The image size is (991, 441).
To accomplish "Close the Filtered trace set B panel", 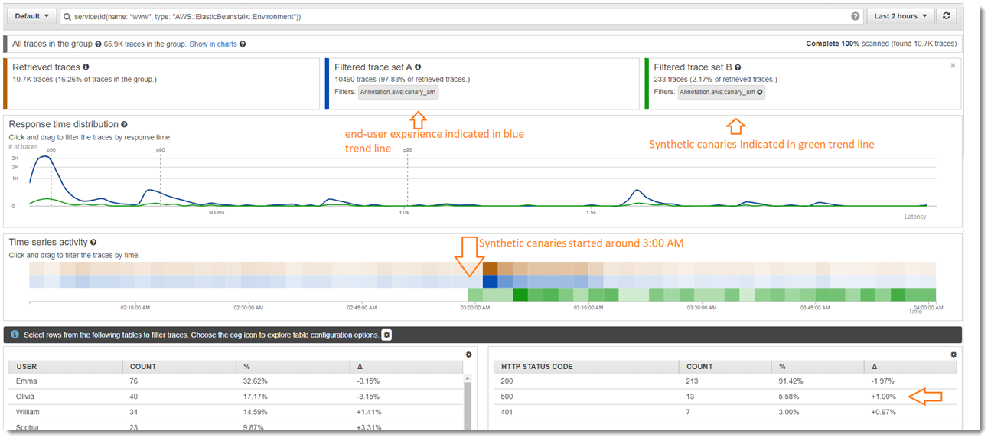I will point(953,65).
